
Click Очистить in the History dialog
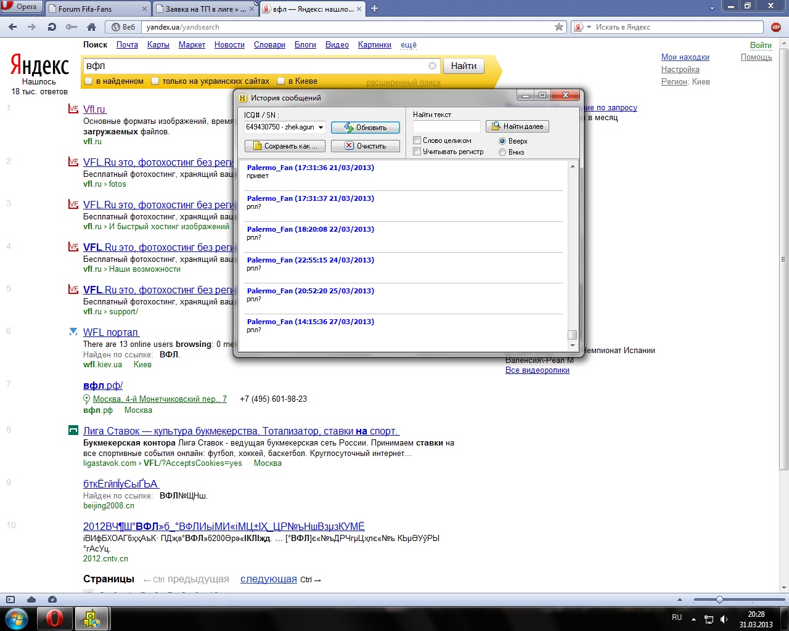(x=366, y=146)
